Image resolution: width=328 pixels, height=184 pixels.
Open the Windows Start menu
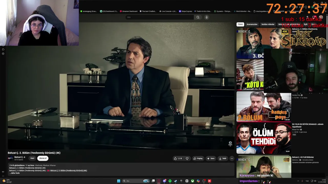click(x=119, y=181)
